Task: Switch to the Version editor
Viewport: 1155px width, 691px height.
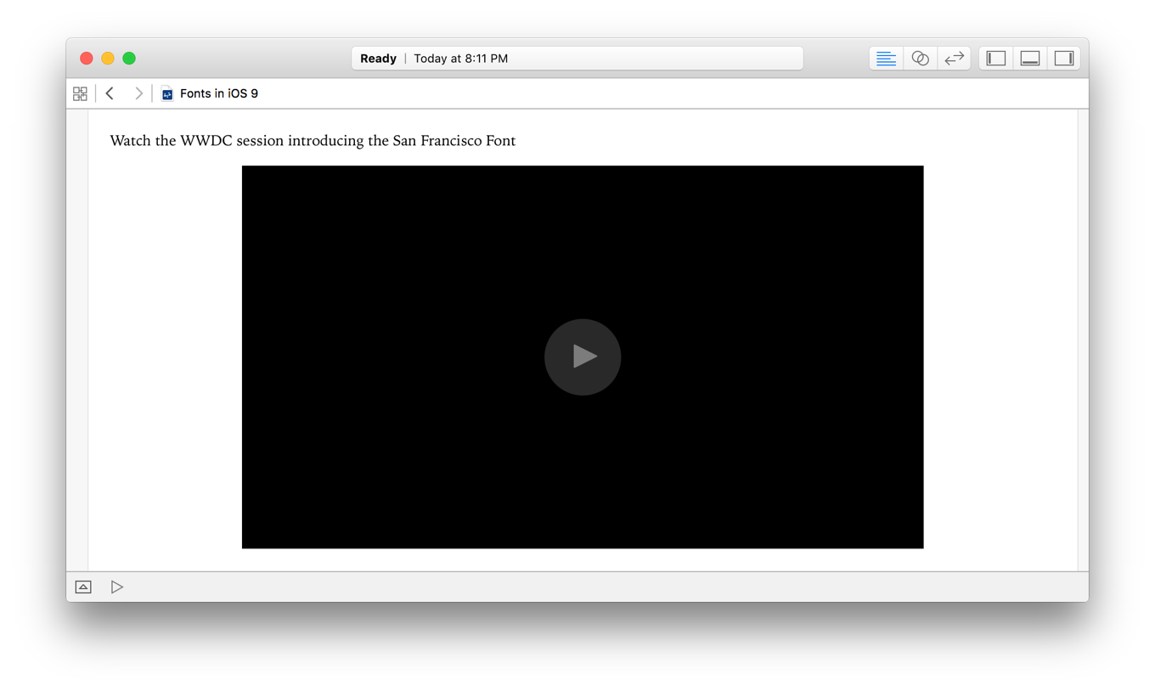Action: click(954, 58)
